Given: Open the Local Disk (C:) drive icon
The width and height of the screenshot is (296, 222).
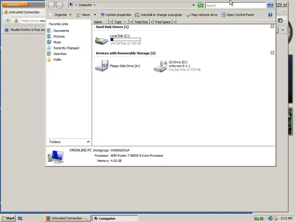Looking at the screenshot, I should [x=101, y=40].
